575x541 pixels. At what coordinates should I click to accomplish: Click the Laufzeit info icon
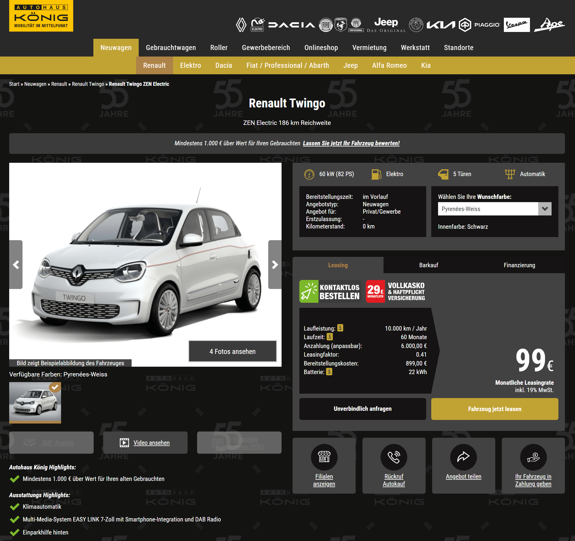coord(330,336)
